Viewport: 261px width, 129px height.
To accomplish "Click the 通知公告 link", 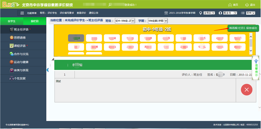I will [x=94, y=13].
